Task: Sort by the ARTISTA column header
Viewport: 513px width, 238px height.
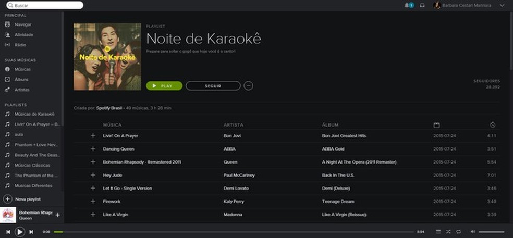Action: click(x=233, y=125)
